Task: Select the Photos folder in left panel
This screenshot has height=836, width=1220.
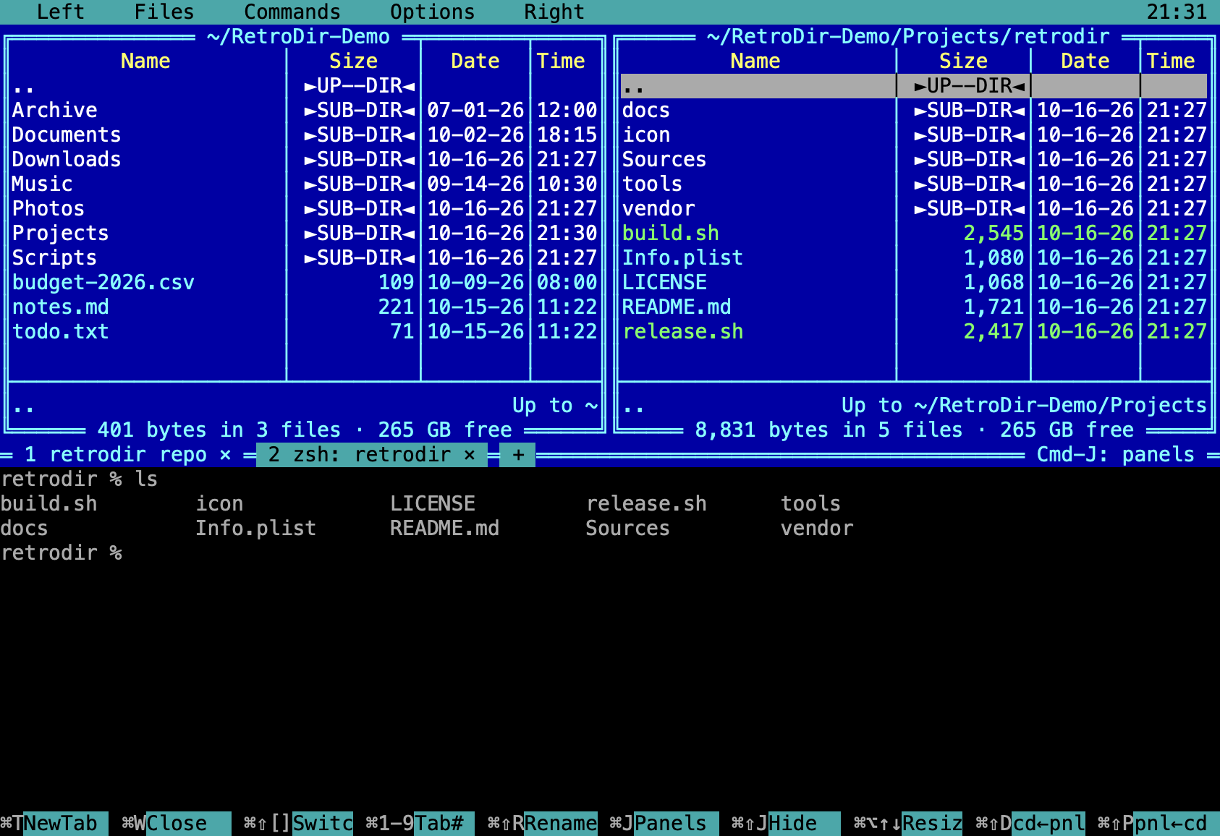Action: click(305, 208)
